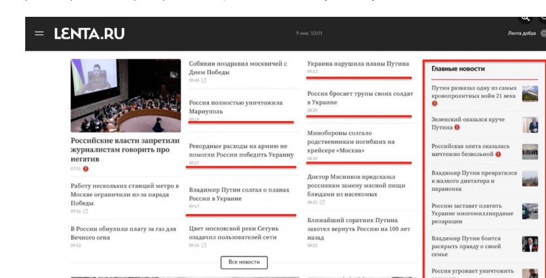This screenshot has width=546, height=278.
Task: Open thumbnail beside 'Российская элита оказалась'
Action: (530, 151)
